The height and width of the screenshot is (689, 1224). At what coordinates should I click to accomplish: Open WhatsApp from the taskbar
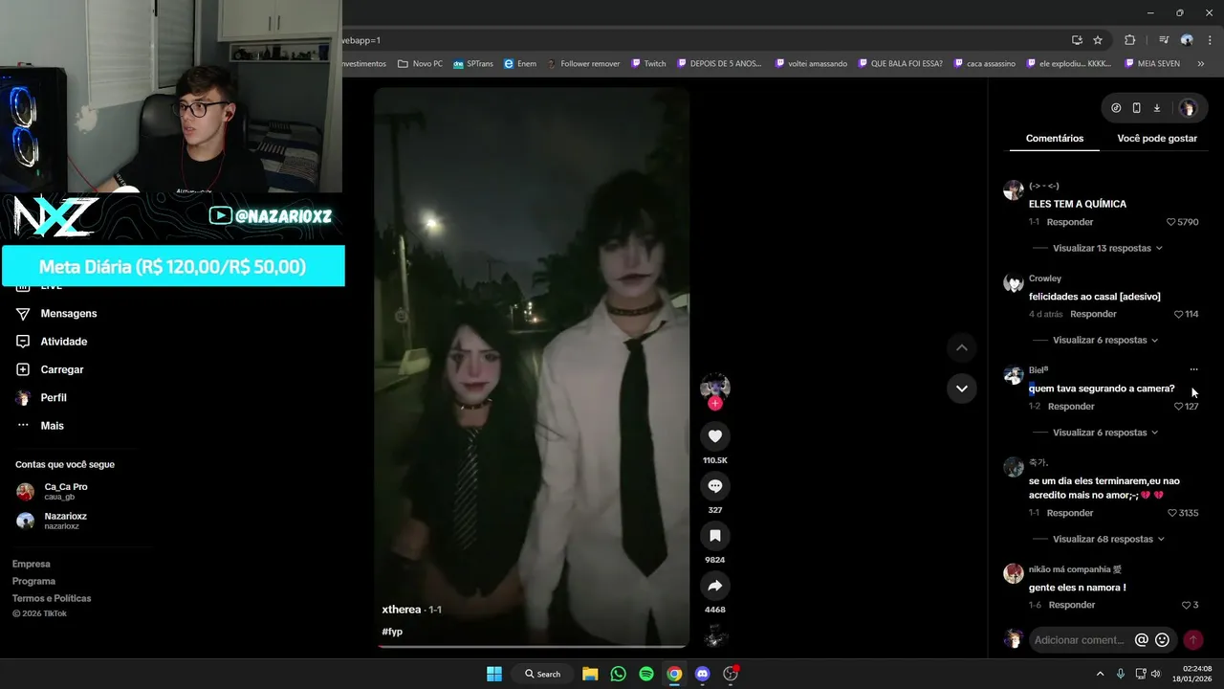pyautogui.click(x=618, y=674)
